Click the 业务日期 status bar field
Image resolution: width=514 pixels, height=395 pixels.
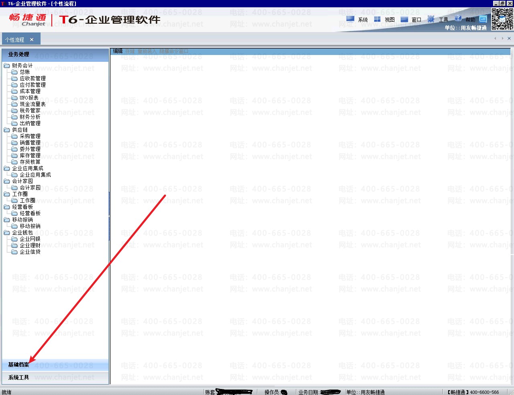tap(320, 392)
